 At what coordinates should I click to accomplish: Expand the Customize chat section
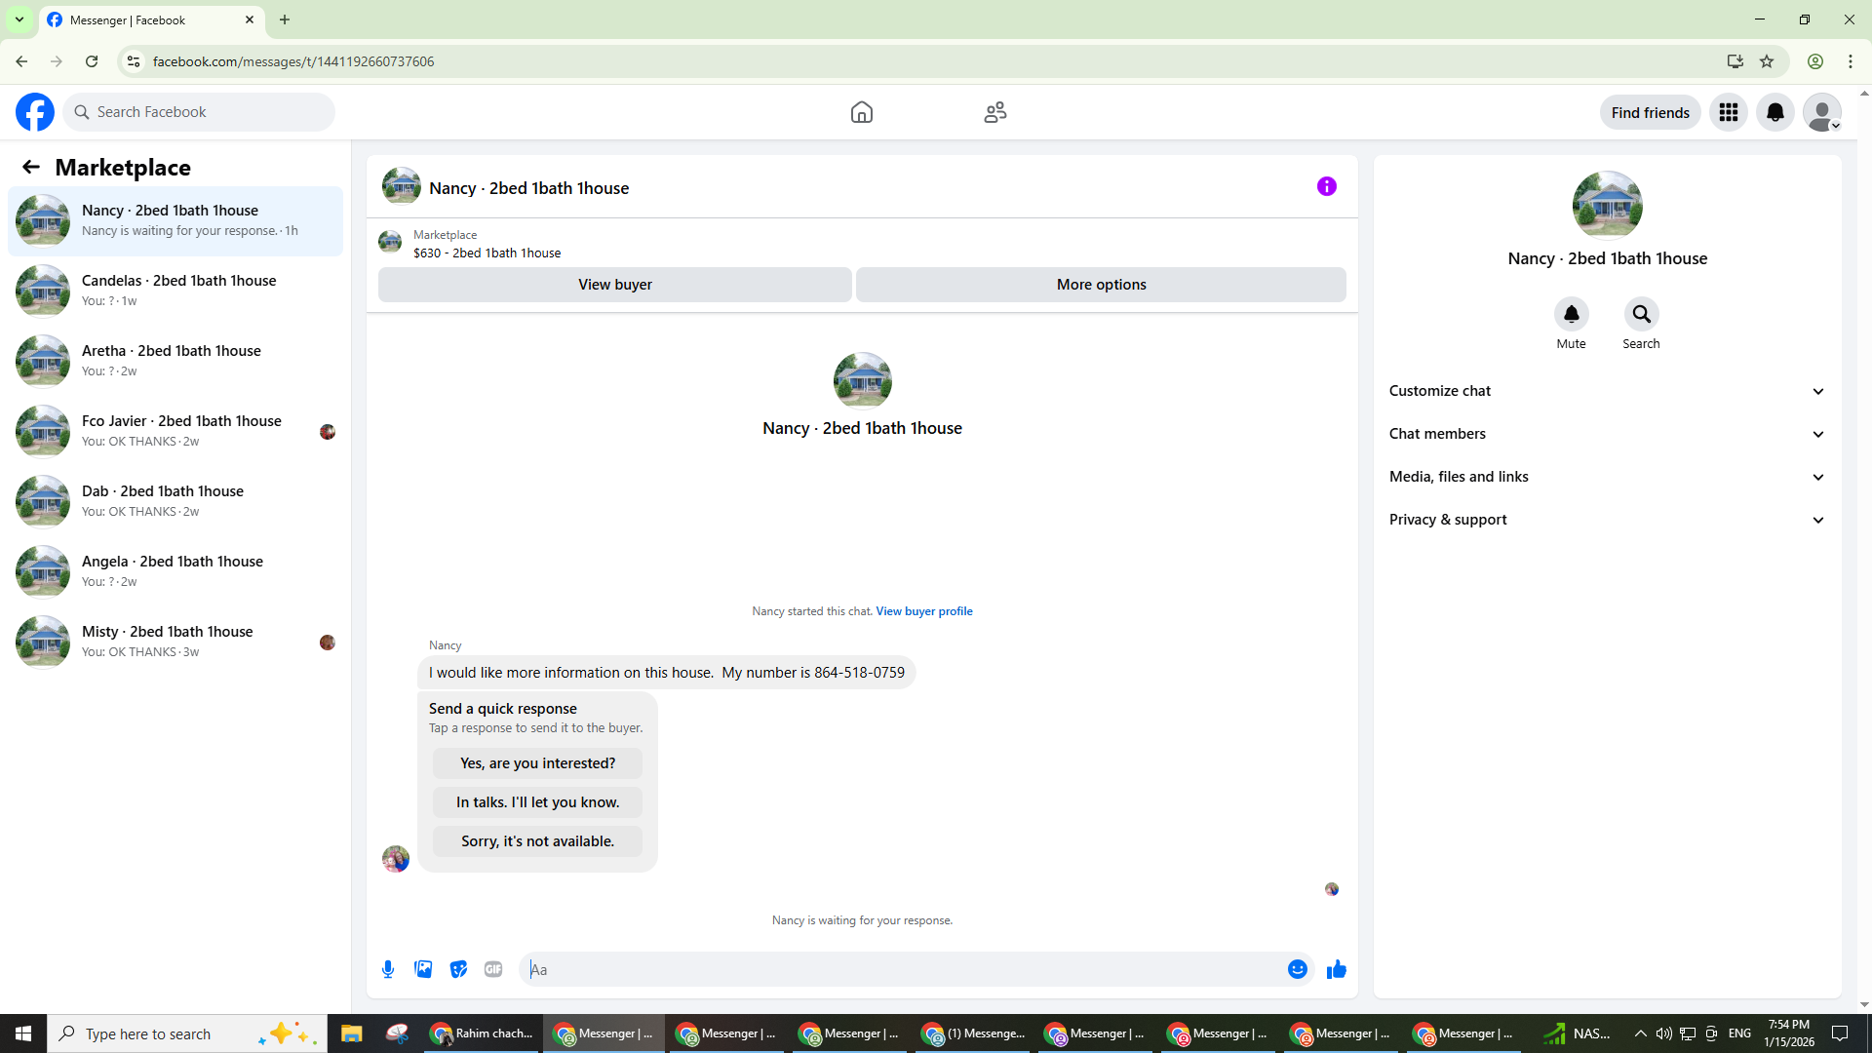point(1607,391)
